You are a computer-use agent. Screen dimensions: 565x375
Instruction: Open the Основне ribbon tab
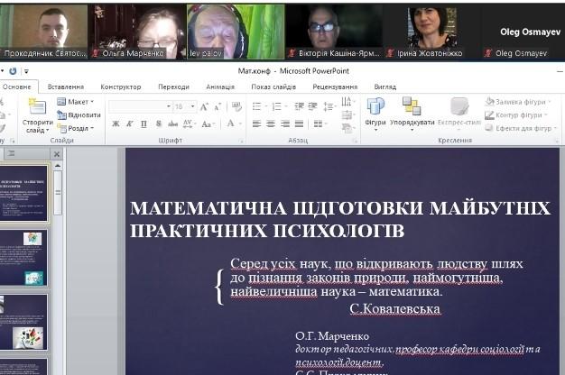click(x=16, y=87)
